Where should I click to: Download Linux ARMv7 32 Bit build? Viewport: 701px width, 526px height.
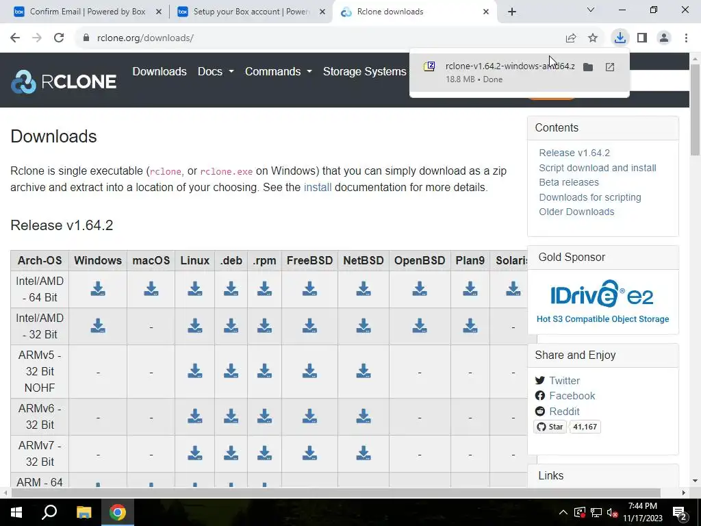[195, 453]
